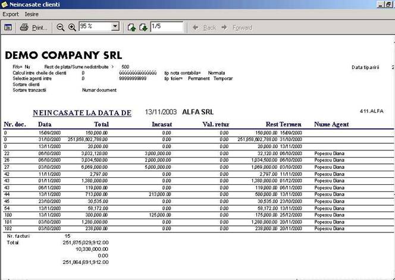The width and height of the screenshot is (395, 280).
Task: Go to next page using down-arrow icon
Action: (x=143, y=27)
